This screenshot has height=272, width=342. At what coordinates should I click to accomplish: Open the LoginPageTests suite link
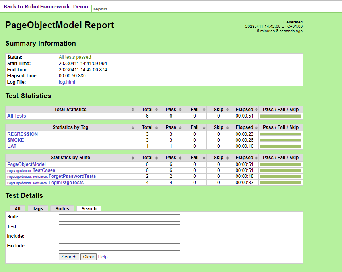tap(66, 183)
